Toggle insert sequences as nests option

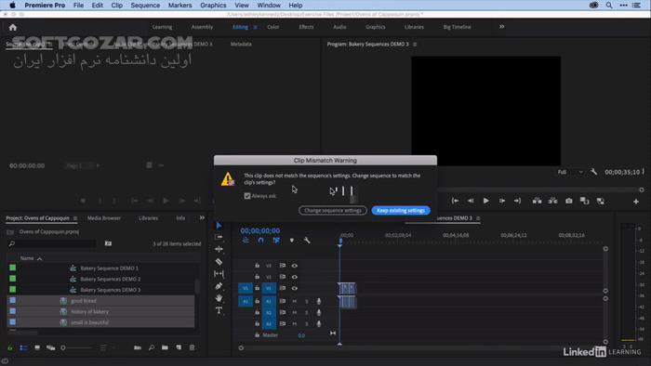pyautogui.click(x=246, y=241)
